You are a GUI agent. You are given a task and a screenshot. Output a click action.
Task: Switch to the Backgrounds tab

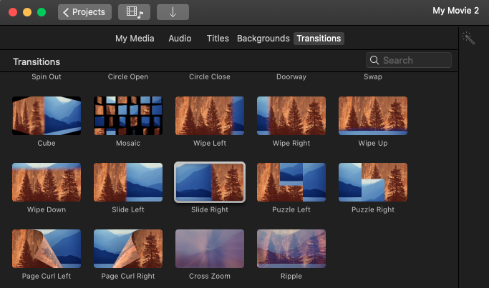pos(263,39)
